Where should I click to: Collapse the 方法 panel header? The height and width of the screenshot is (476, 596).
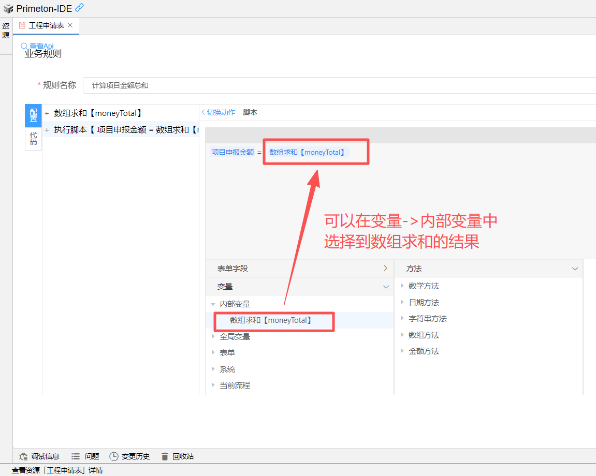pos(575,269)
